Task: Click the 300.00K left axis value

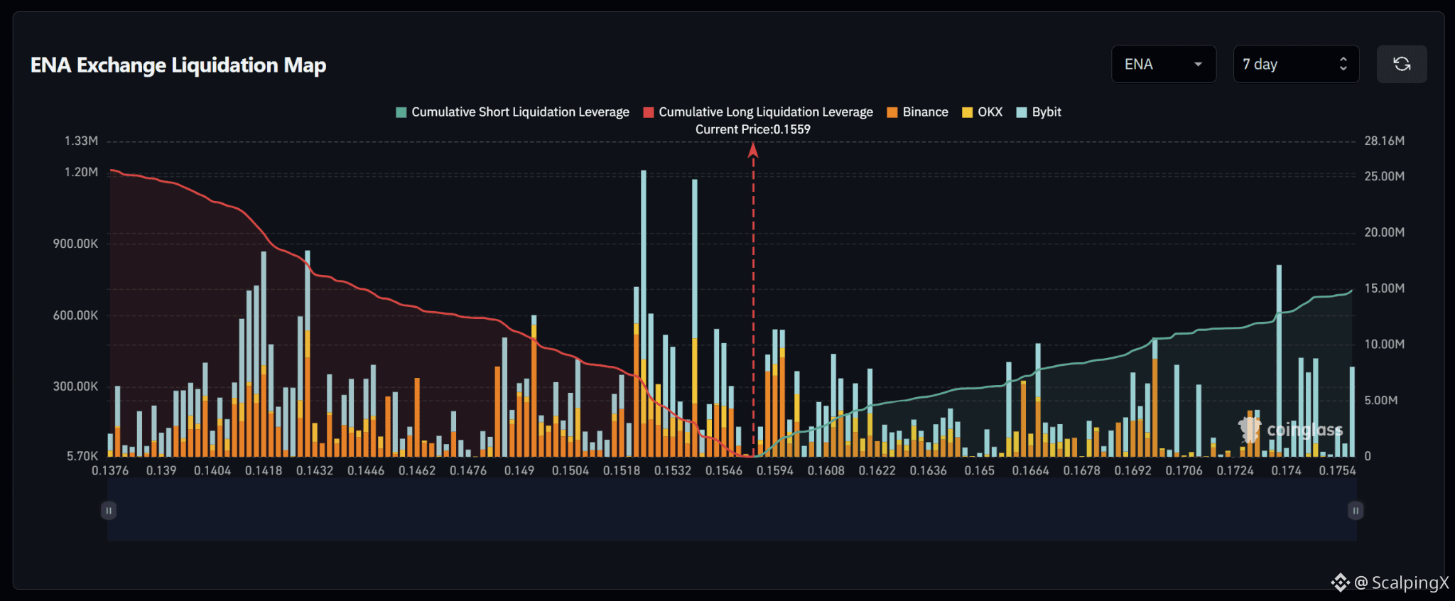Action: [x=75, y=386]
